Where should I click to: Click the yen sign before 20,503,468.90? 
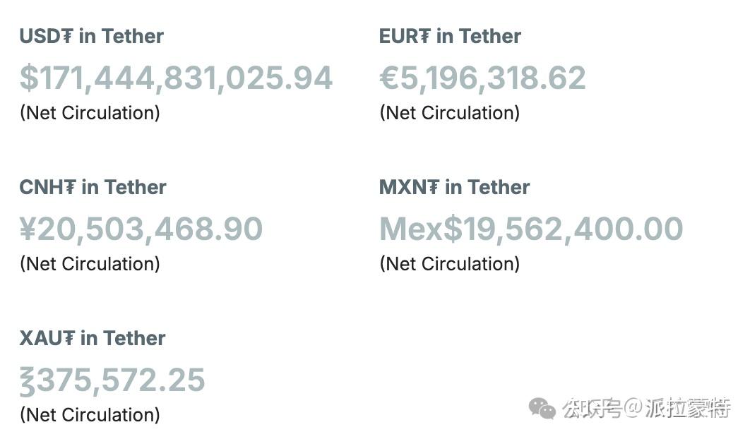[x=28, y=229]
